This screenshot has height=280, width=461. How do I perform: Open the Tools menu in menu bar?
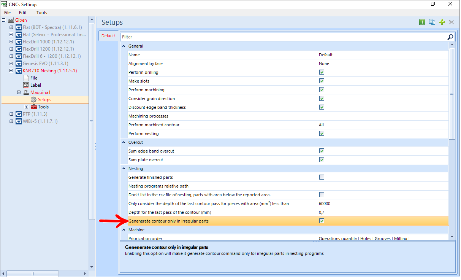[42, 13]
